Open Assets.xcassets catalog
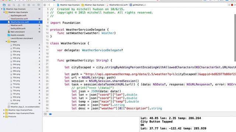The height and width of the screenshot is (132, 236). [17, 35]
